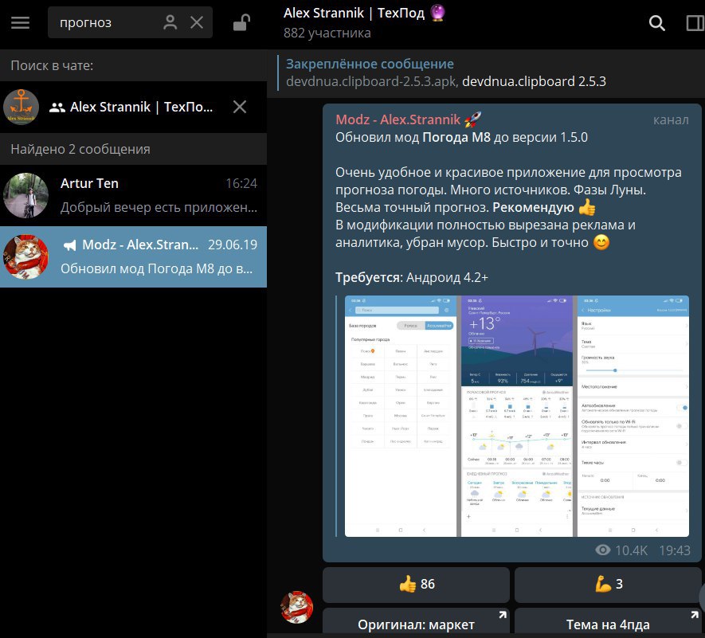Click the 29.06.19 date in result
This screenshot has width=705, height=638.
[x=233, y=245]
